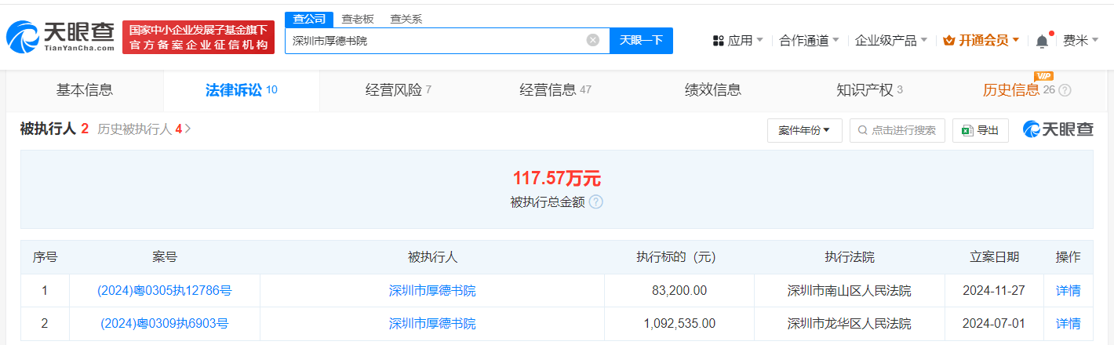Viewport: 1114px width, 345px height.
Task: Open 深圳市厚德书院 link in row 1
Action: click(432, 290)
